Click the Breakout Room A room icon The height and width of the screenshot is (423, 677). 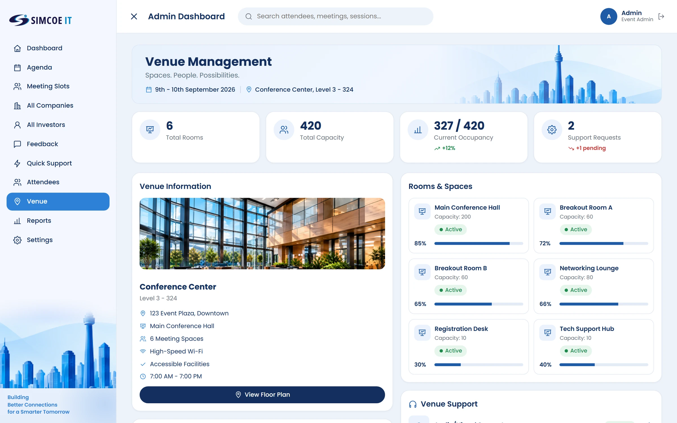point(548,211)
